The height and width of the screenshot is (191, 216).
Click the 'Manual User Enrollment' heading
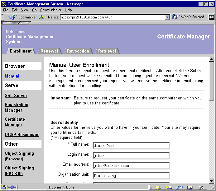[x=79, y=65]
